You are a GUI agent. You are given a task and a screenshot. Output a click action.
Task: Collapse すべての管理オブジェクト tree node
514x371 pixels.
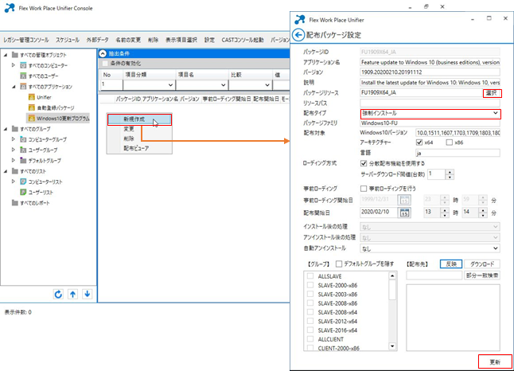coord(6,55)
